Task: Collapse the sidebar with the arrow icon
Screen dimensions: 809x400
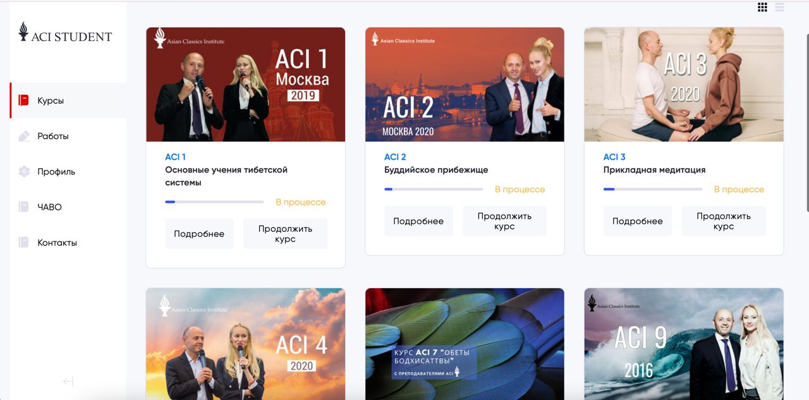Action: [x=68, y=381]
